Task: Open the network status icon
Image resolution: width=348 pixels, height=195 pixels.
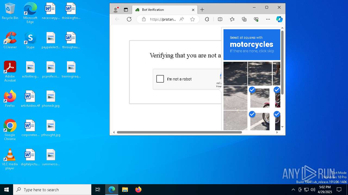Action: 306,190
